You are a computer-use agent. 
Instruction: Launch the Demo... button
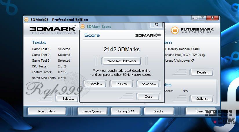click(x=200, y=111)
